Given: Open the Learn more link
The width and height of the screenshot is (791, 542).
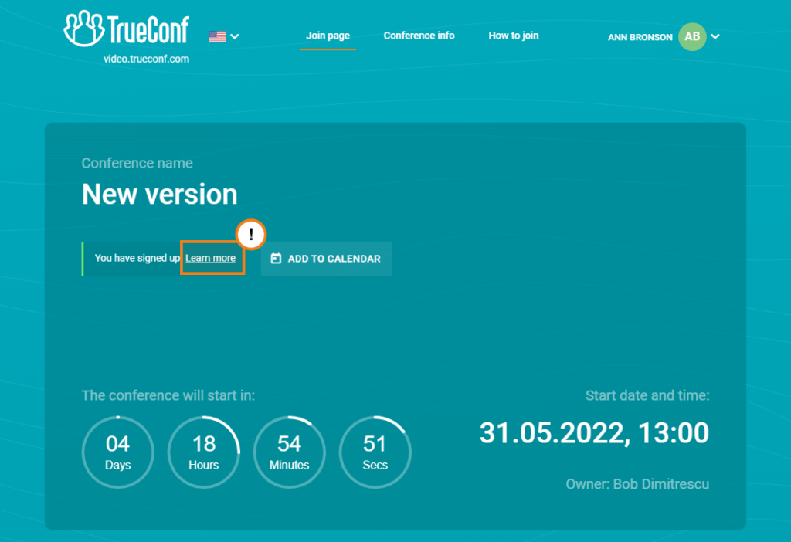Looking at the screenshot, I should [x=210, y=258].
